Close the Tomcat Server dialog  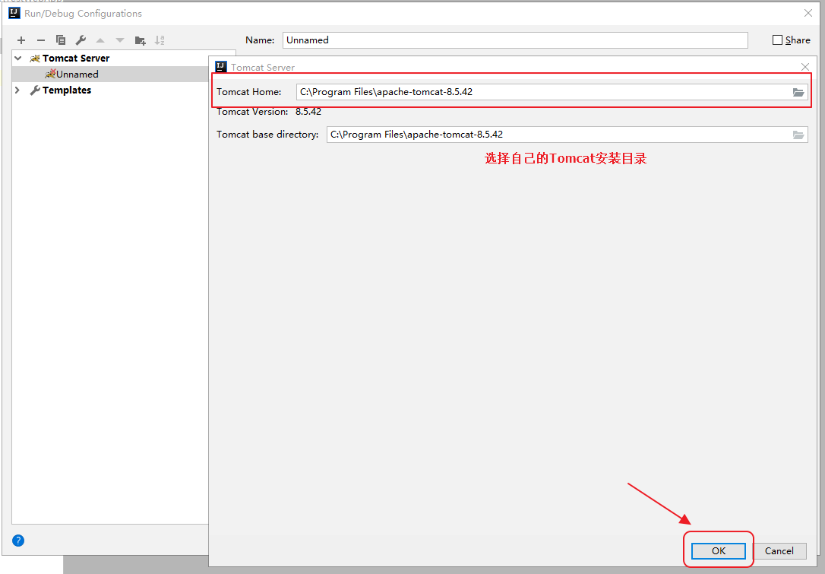805,67
